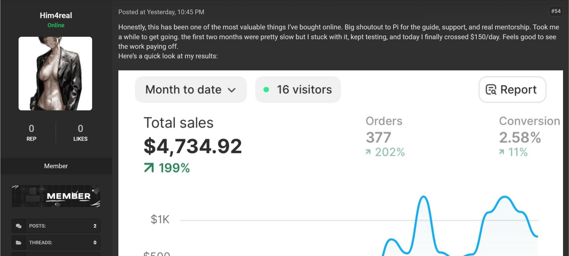Select the Member banner badge image

click(x=56, y=196)
